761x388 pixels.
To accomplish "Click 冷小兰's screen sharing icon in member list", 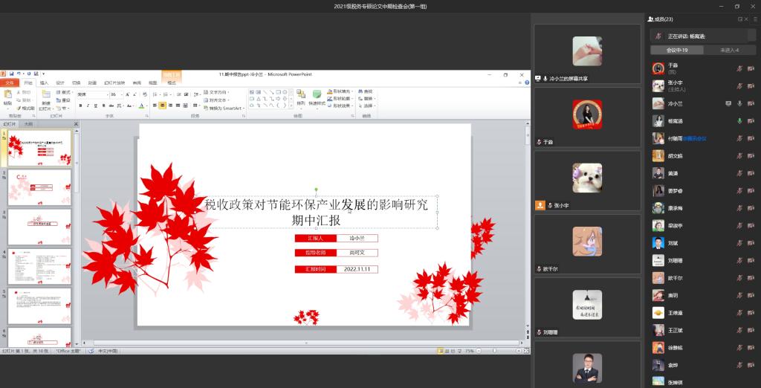I will (x=728, y=103).
